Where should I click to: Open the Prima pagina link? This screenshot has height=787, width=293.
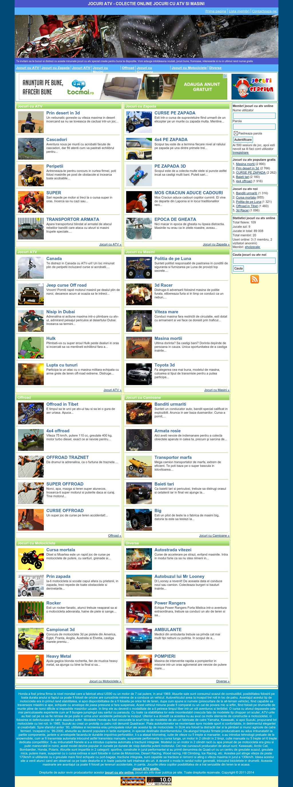point(216,11)
